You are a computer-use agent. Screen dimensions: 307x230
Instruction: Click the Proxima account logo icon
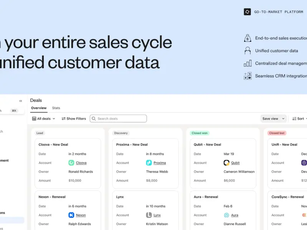[x=149, y=163]
